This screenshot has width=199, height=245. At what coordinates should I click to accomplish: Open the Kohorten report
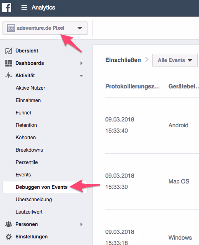26,138
